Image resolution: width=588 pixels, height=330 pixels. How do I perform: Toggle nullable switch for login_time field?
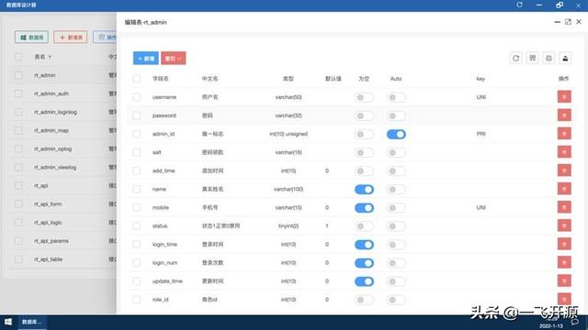coord(364,245)
